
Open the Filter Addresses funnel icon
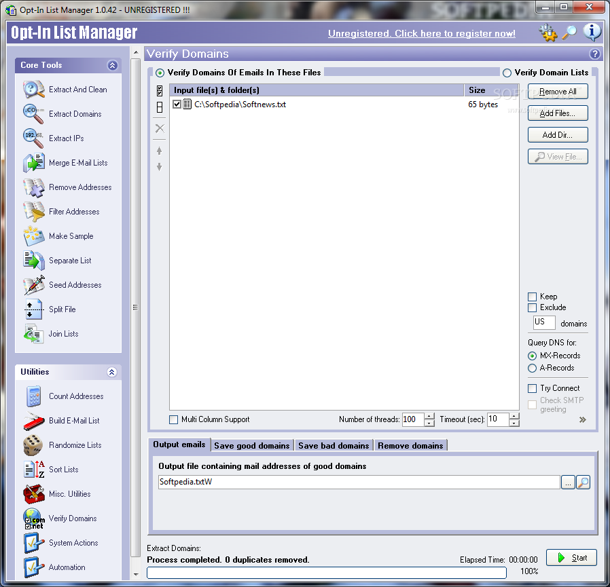coord(33,212)
